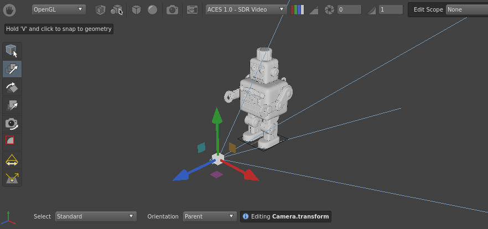Image resolution: width=488 pixels, height=229 pixels.
Task: Pick the Scale manipulator tool
Action: [x=12, y=105]
